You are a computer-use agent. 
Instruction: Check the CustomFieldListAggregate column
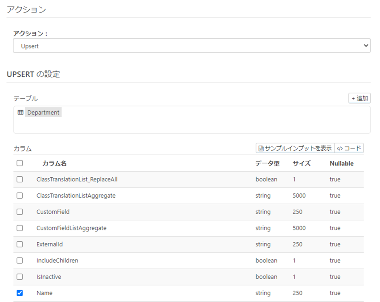[x=20, y=228]
